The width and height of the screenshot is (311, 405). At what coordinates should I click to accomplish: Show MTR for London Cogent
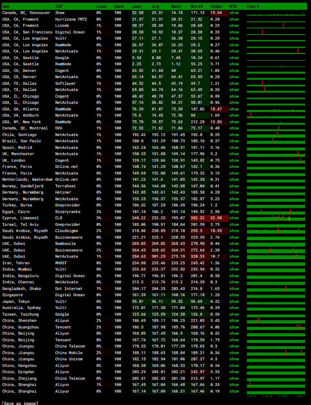pyautogui.click(x=234, y=160)
